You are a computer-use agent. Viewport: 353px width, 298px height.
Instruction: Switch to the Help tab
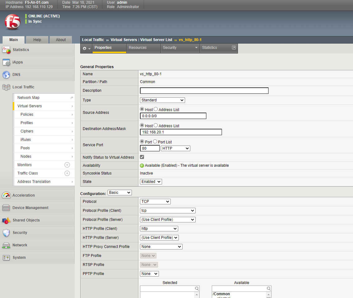37,40
